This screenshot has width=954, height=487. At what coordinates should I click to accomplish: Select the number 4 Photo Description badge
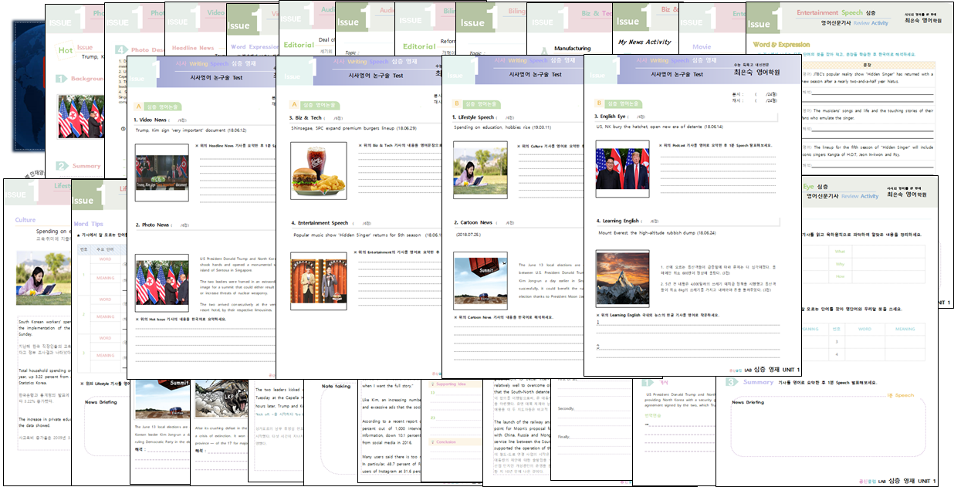pos(121,49)
